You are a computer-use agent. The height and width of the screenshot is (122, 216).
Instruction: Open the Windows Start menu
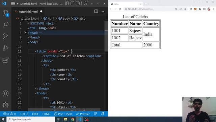click(3, 119)
